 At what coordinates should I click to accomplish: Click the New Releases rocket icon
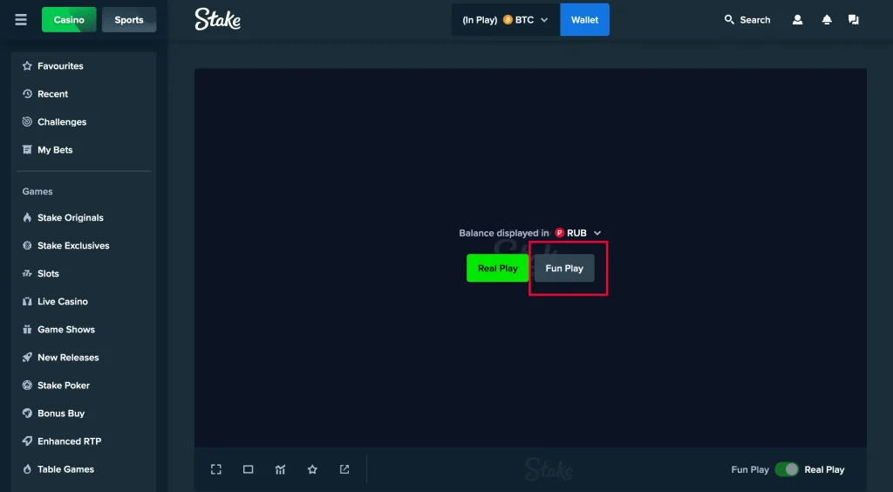coord(27,357)
